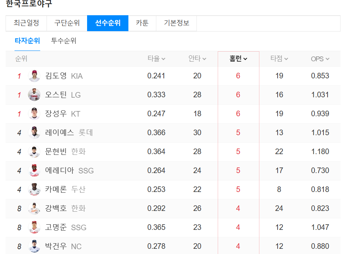The height and width of the screenshot is (254, 345).
Task: Click batting average 0.365
Action: 156,227
